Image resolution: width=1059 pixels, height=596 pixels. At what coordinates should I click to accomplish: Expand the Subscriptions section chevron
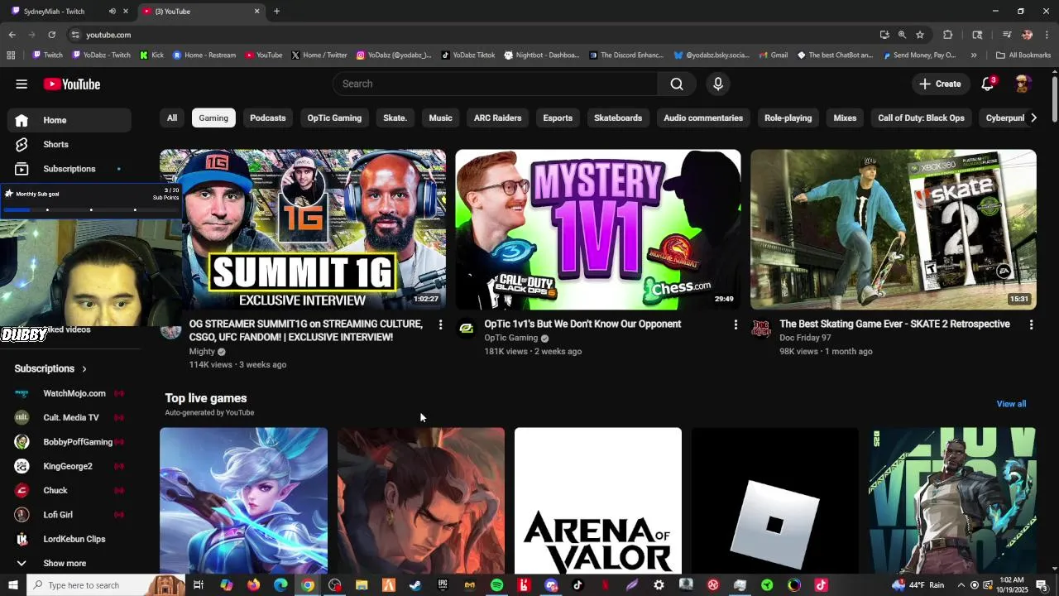pyautogui.click(x=84, y=368)
